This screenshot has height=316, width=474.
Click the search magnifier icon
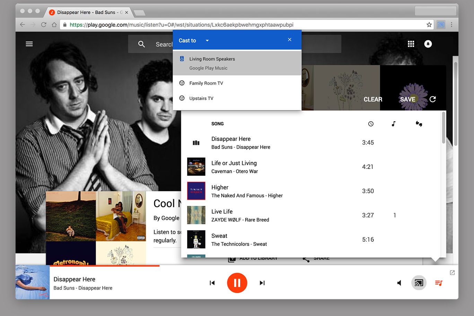pos(141,44)
